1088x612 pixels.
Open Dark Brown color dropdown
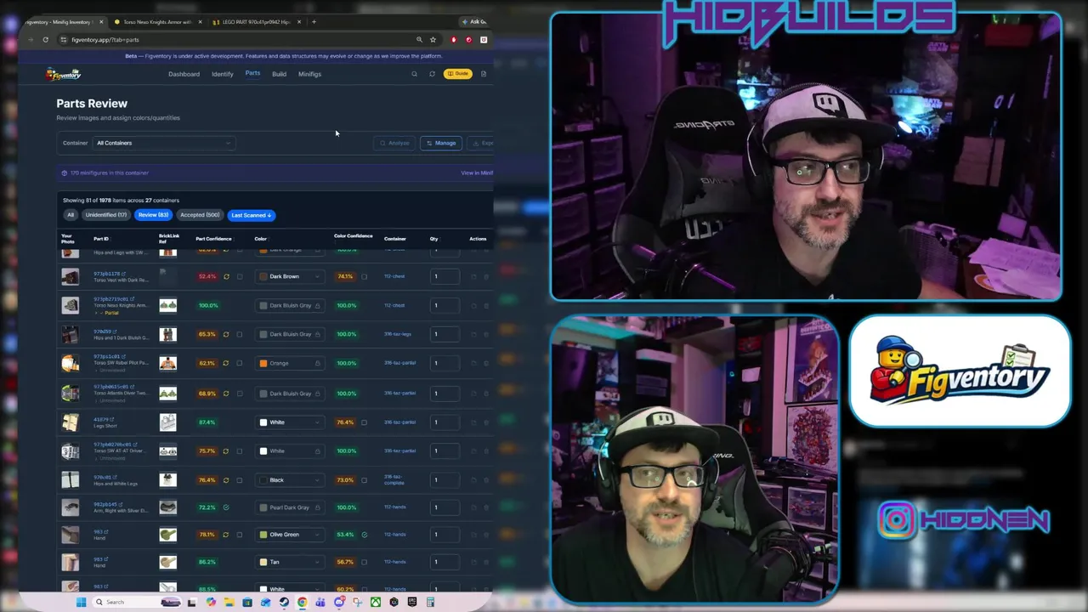coord(290,276)
